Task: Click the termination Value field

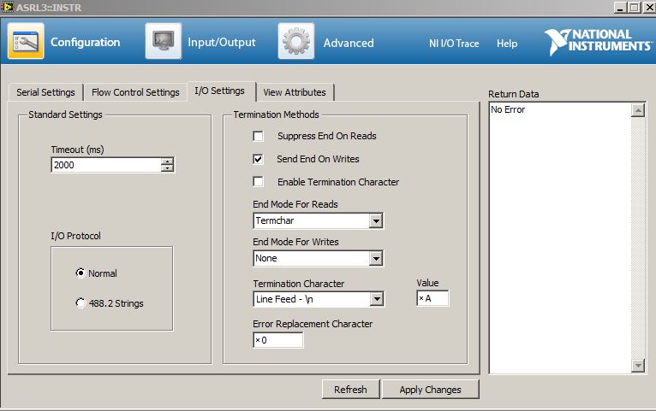Action: 432,298
